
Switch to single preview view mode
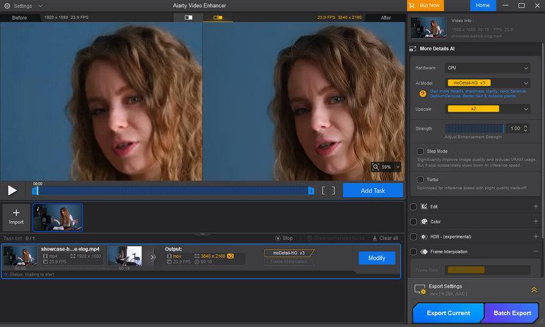189,17
